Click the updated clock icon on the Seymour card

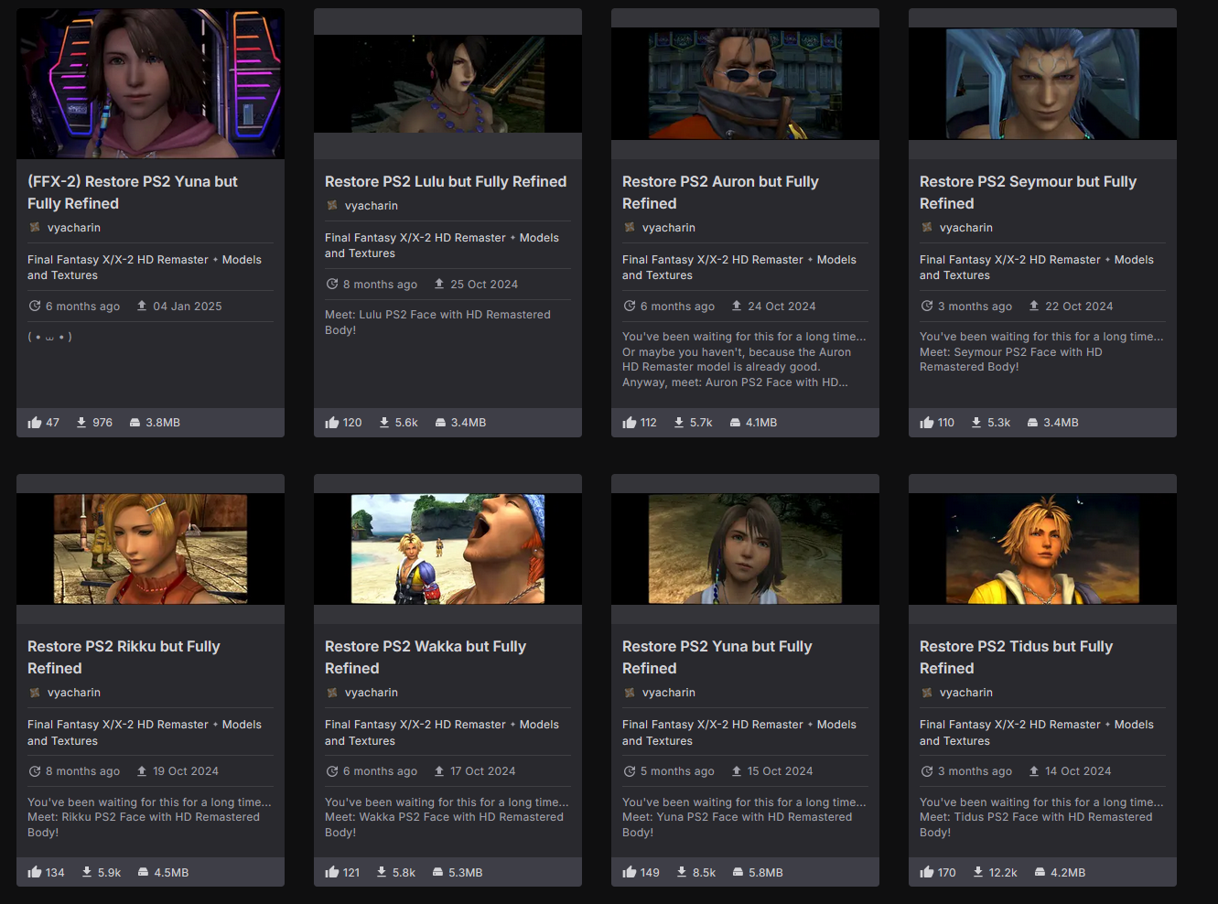pos(927,307)
